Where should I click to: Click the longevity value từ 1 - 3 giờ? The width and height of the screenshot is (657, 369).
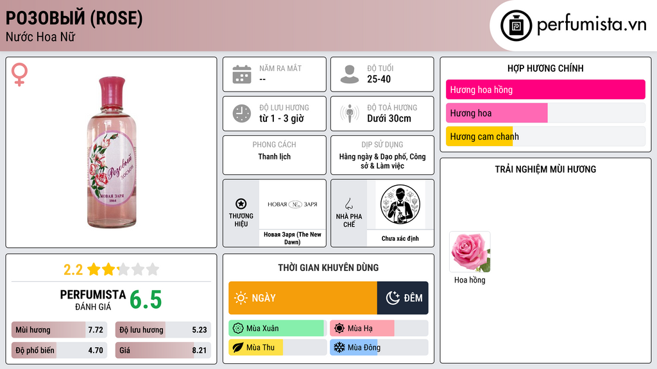pyautogui.click(x=281, y=119)
